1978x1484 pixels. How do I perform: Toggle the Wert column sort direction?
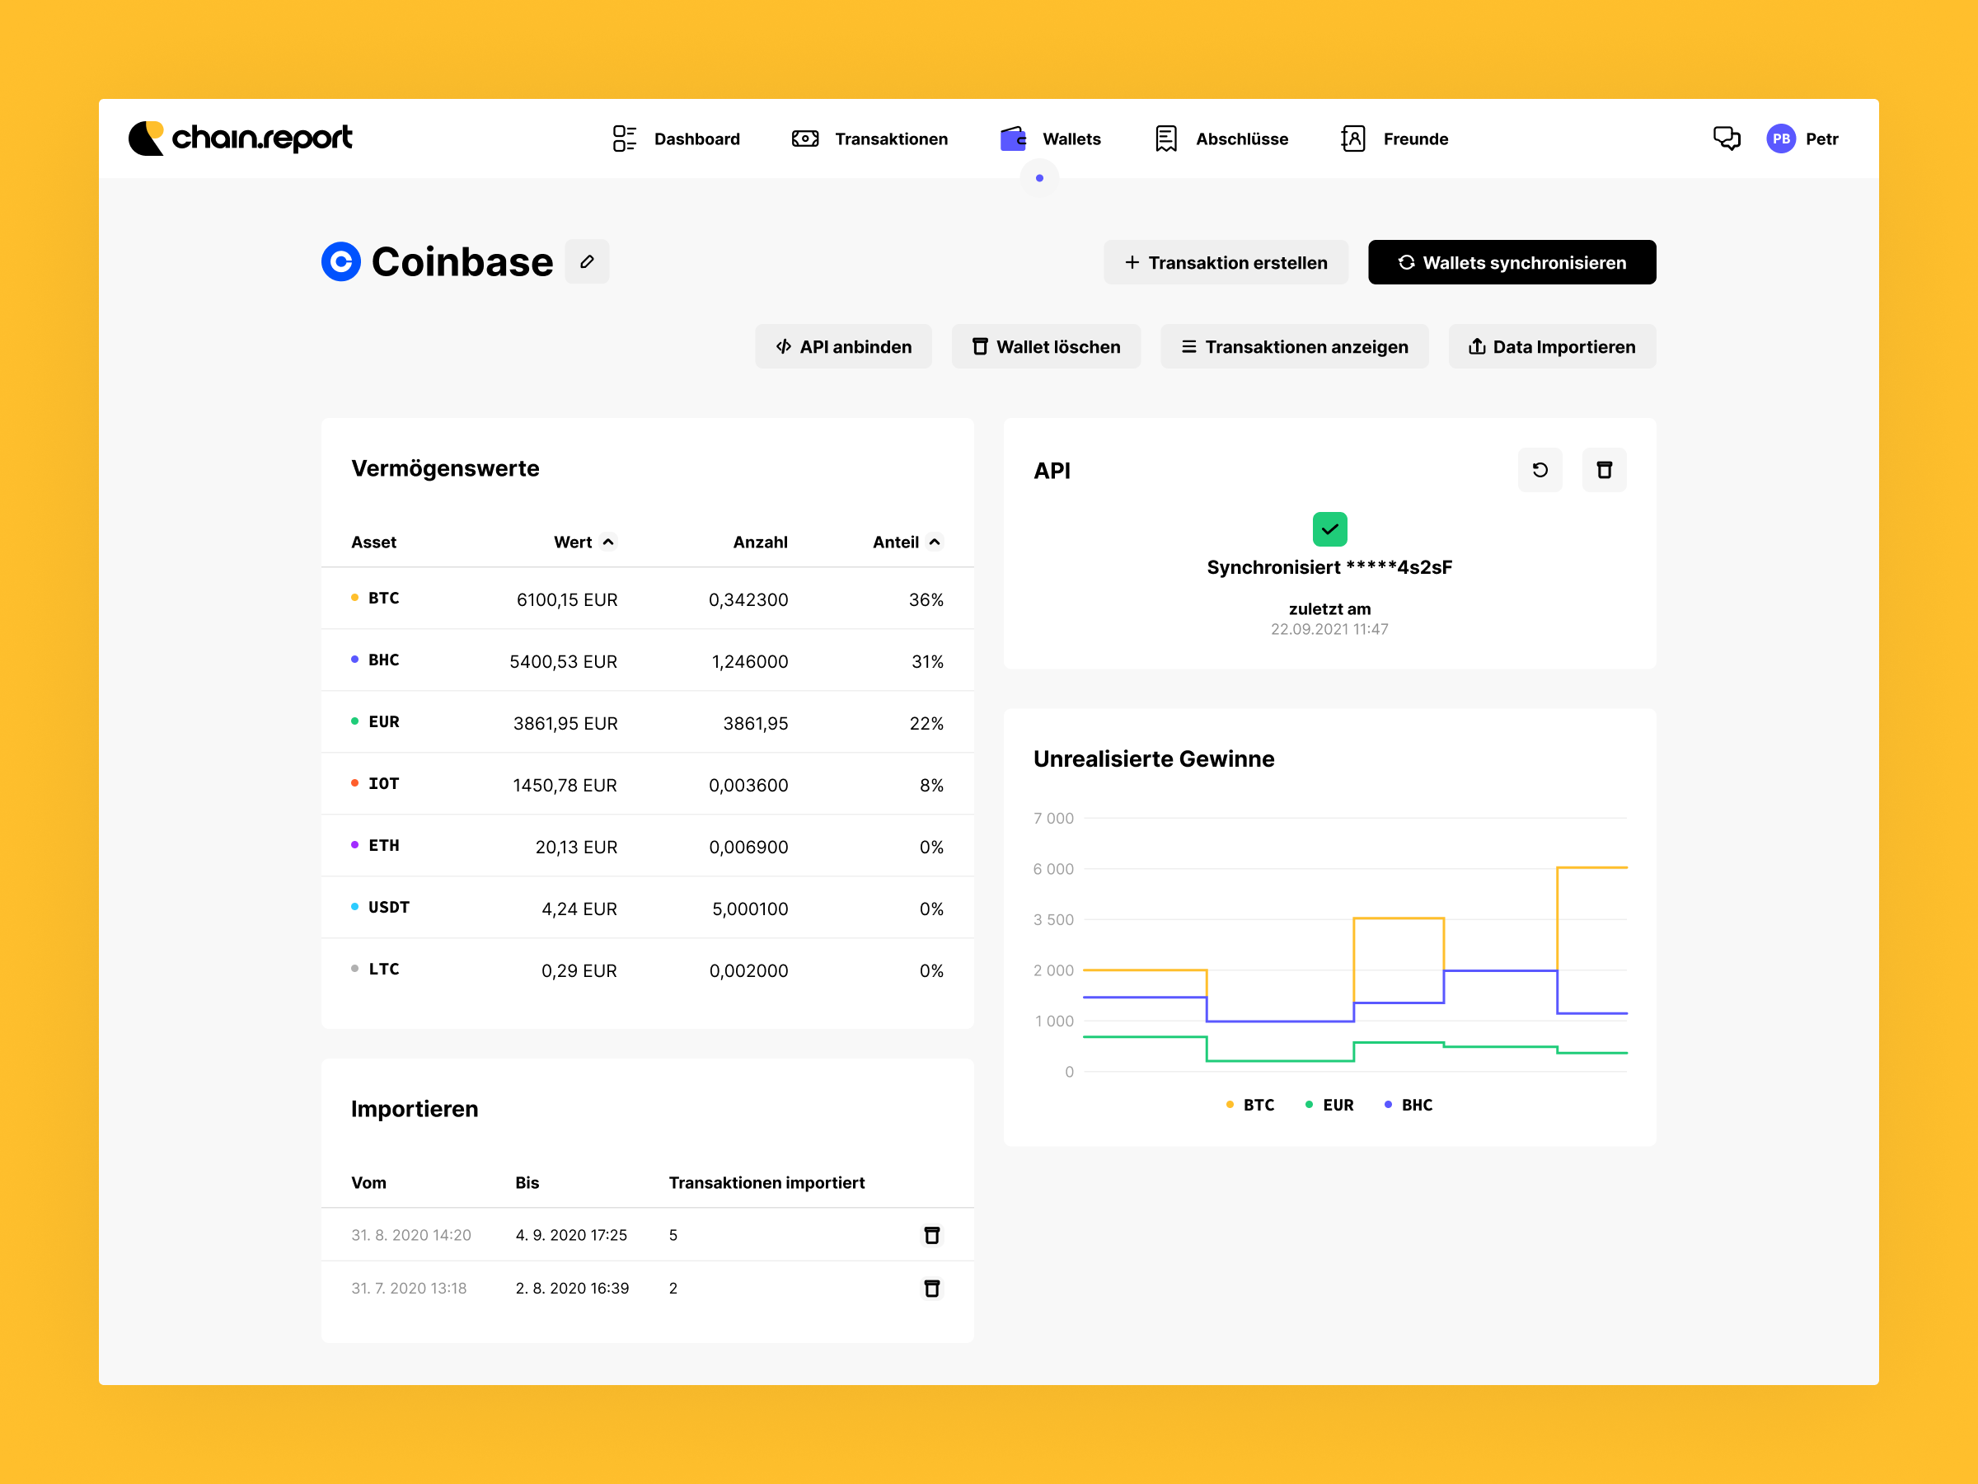608,541
